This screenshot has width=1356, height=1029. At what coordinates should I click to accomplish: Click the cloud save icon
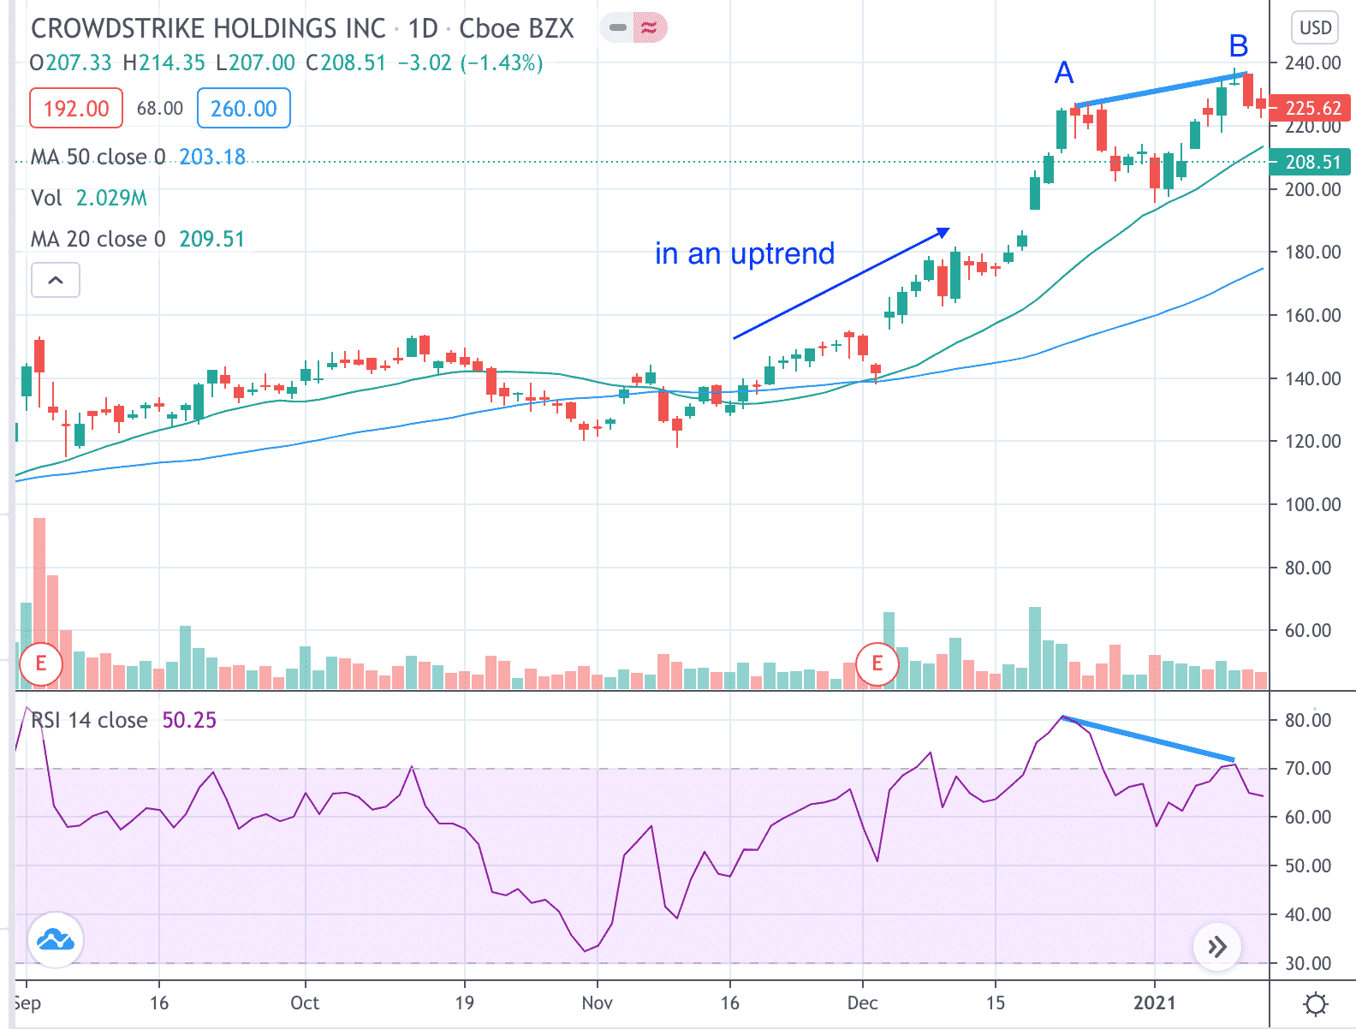point(56,940)
